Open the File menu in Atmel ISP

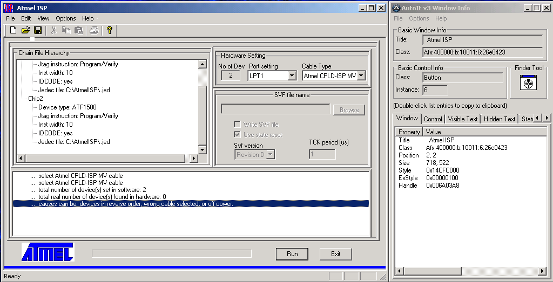[10, 18]
